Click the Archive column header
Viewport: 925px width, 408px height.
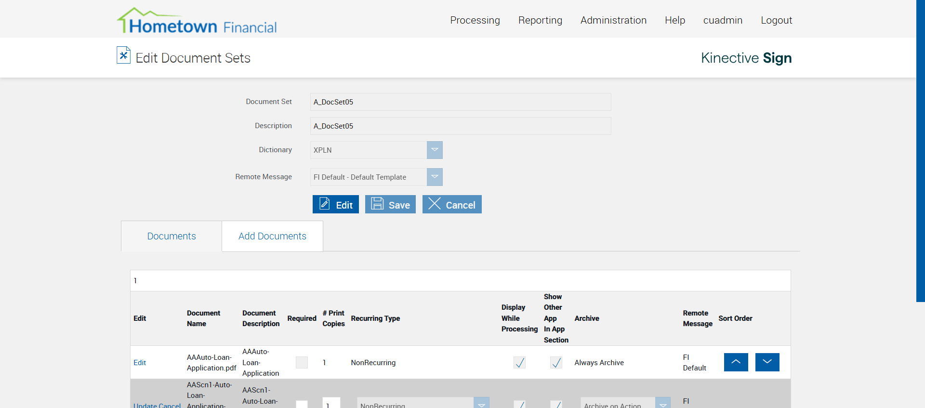tap(587, 318)
